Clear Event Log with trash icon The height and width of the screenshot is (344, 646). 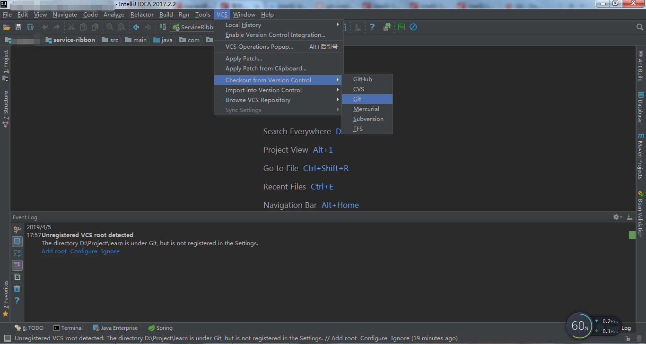click(x=17, y=289)
